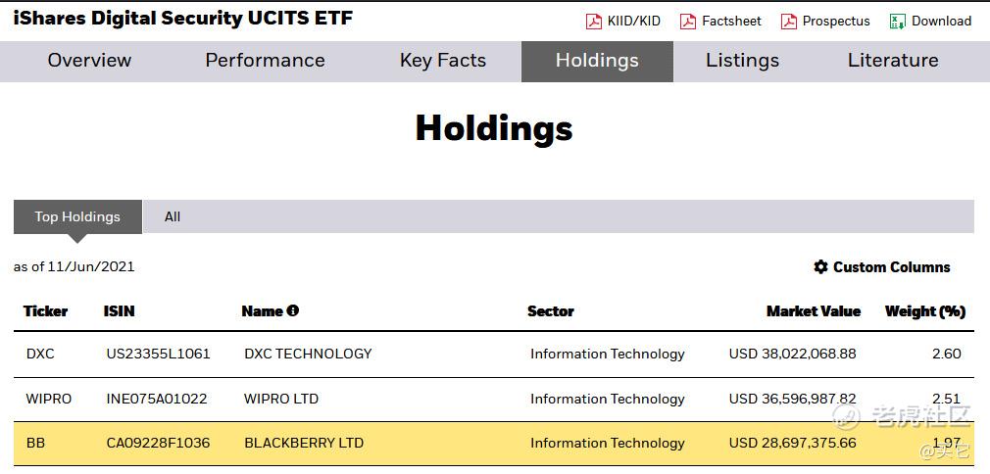Sort by Market Value column header
This screenshot has width=990, height=474.
(x=813, y=311)
